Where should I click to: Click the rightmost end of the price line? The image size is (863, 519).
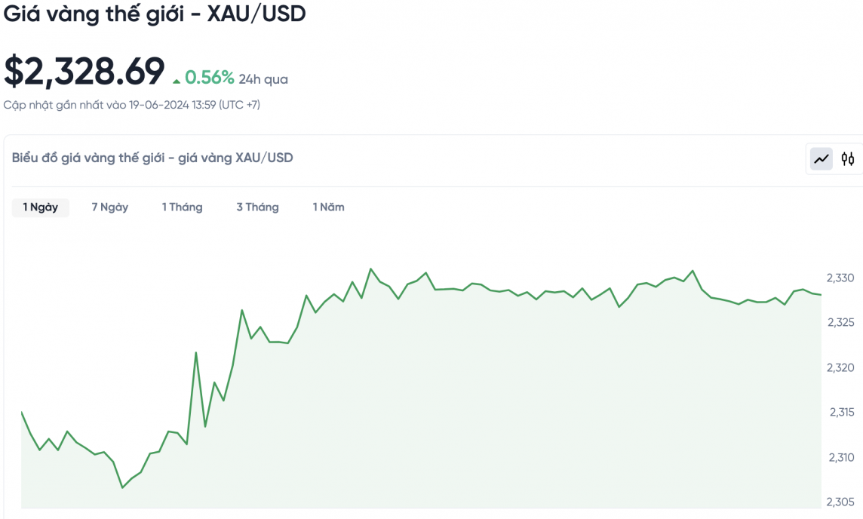coord(821,295)
